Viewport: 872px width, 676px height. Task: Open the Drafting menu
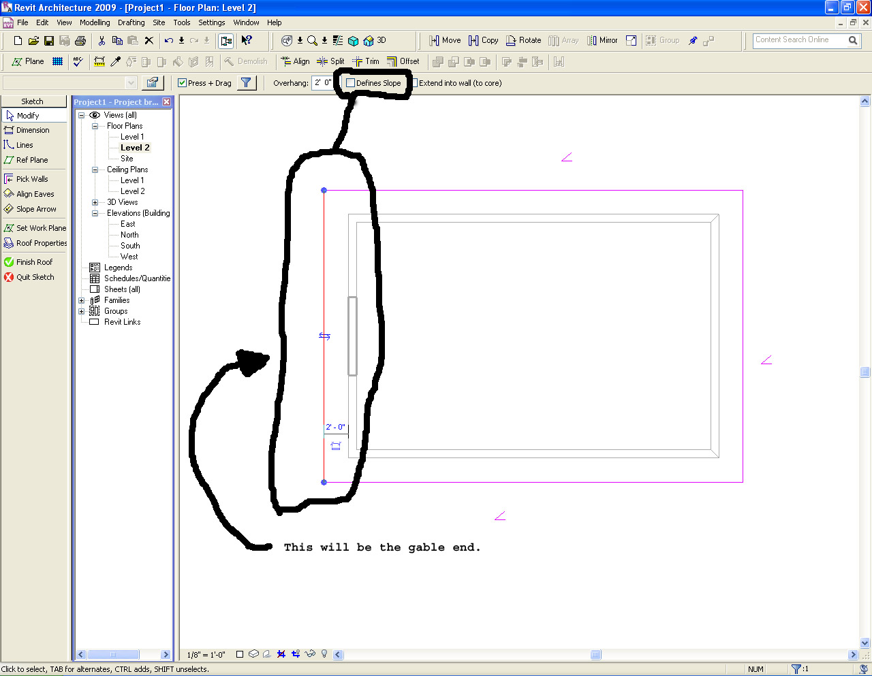point(131,22)
